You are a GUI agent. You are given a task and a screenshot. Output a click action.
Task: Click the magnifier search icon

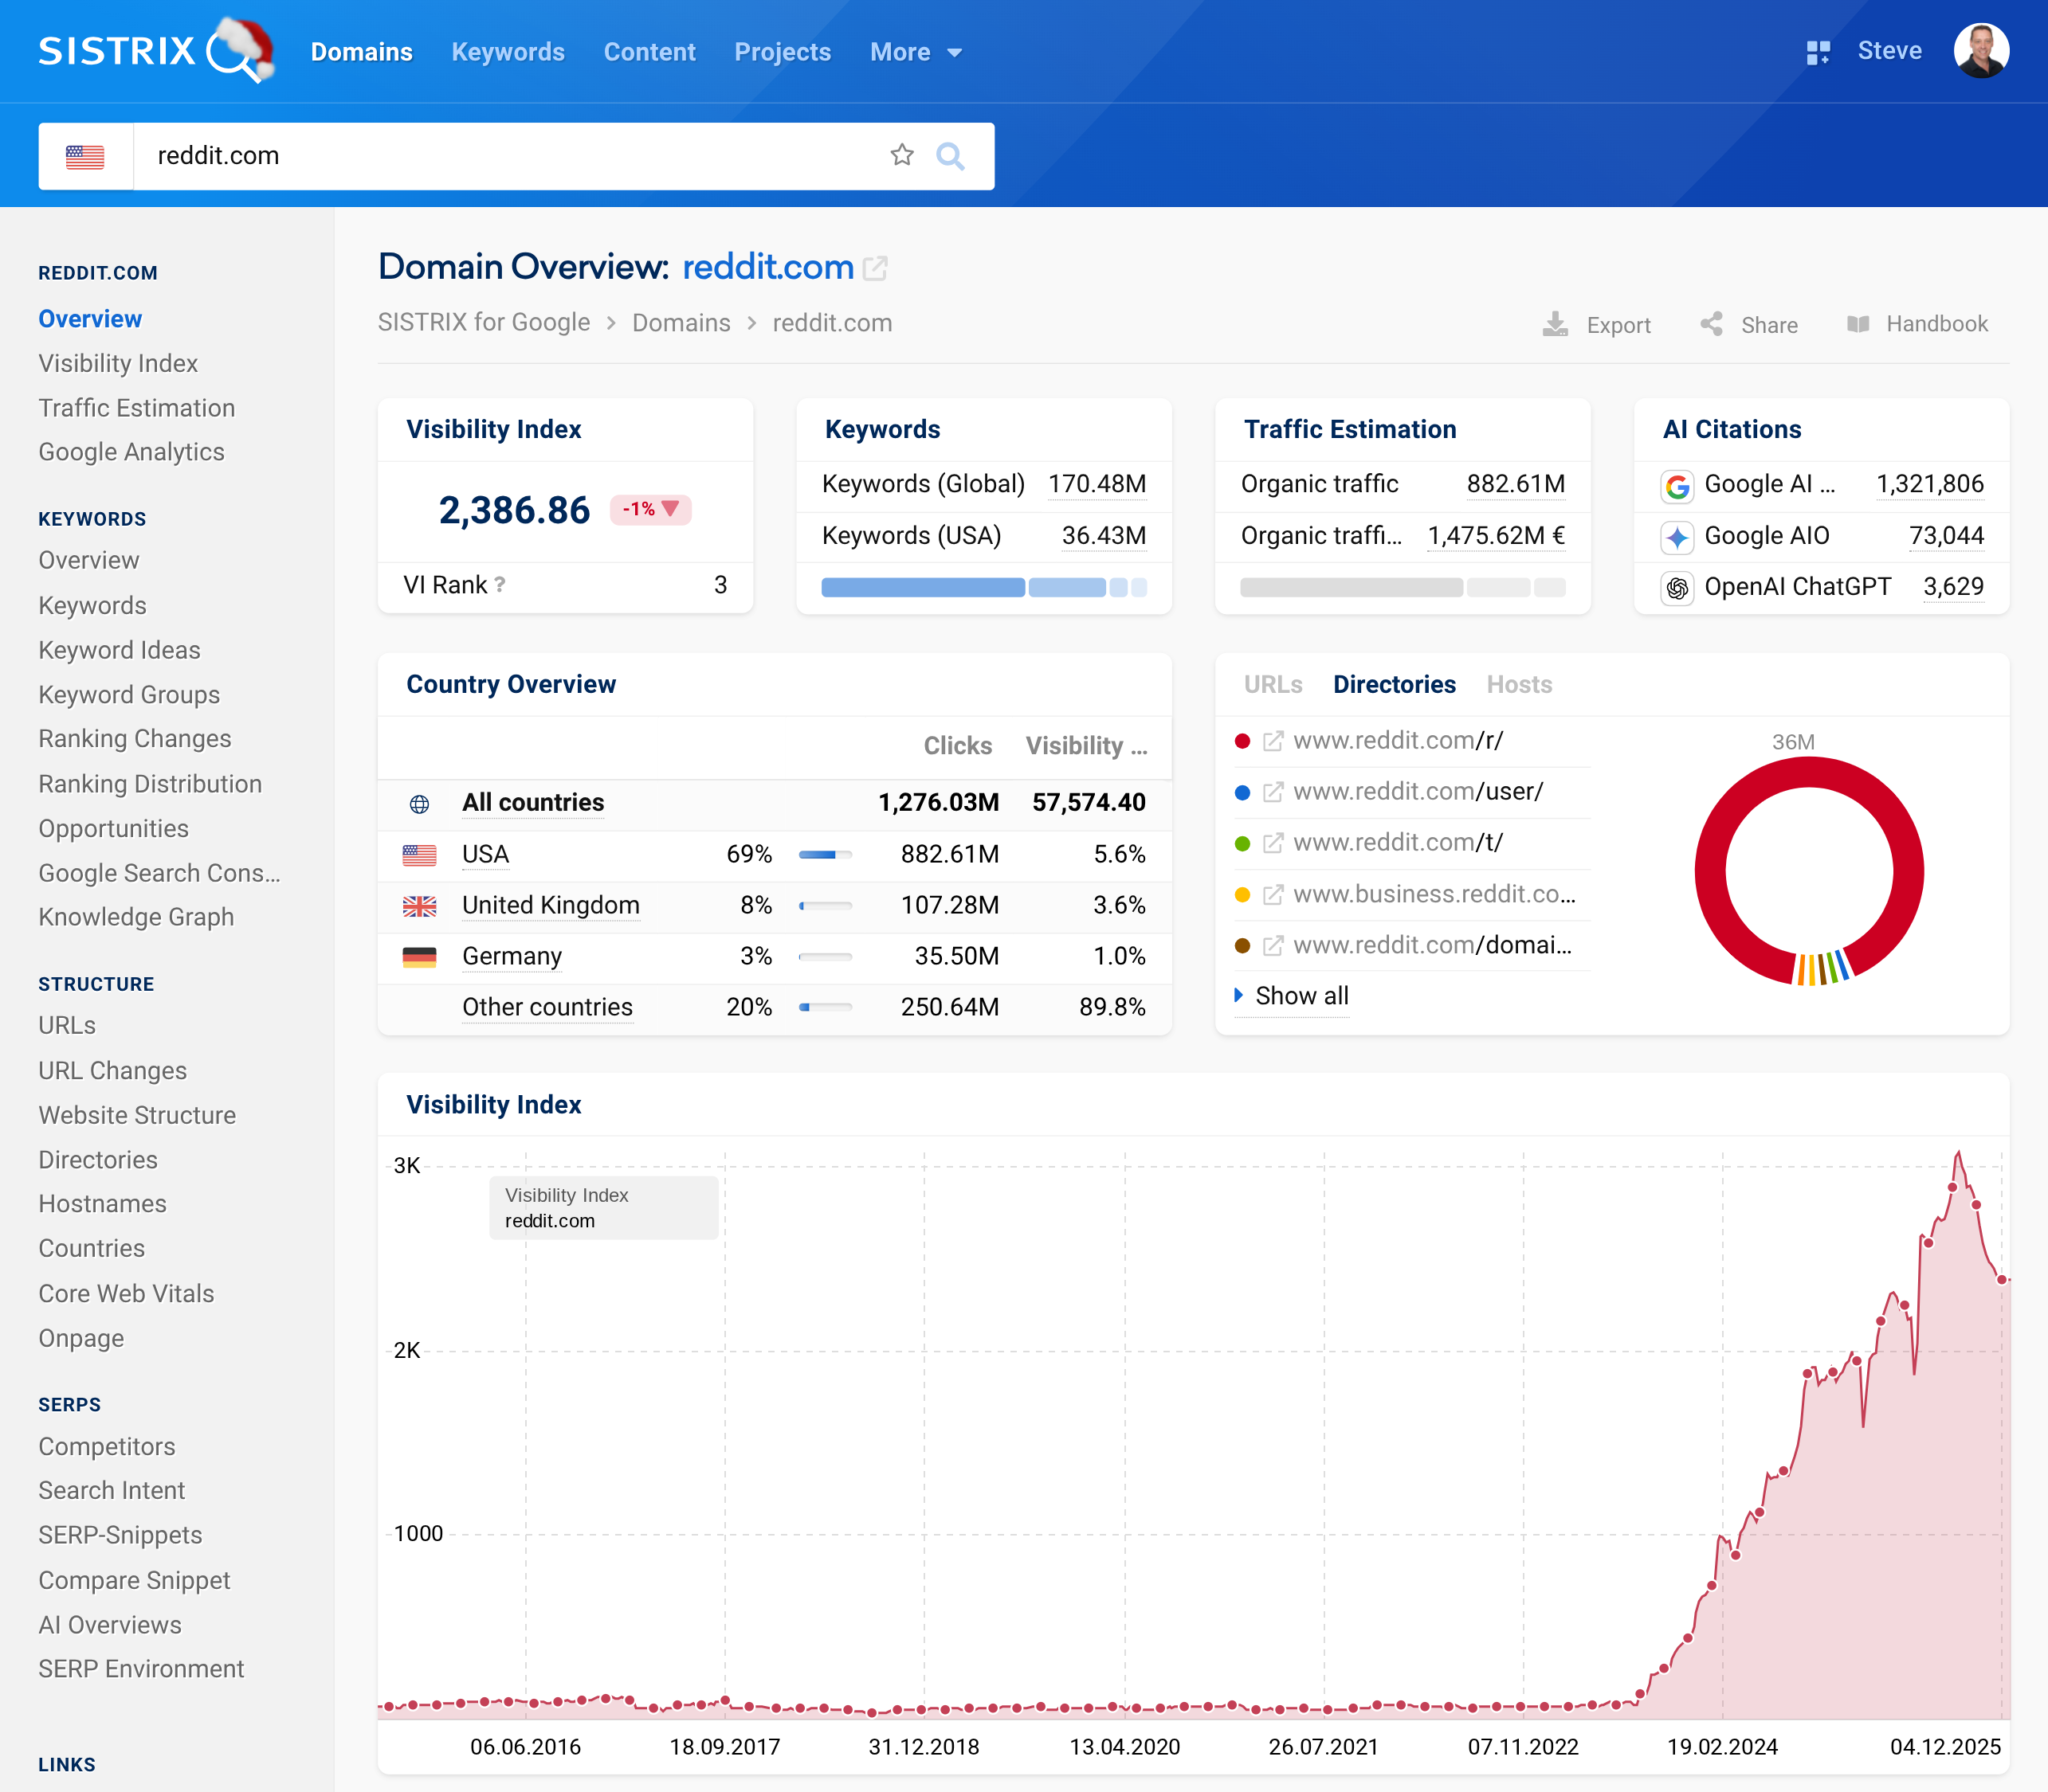click(x=949, y=156)
